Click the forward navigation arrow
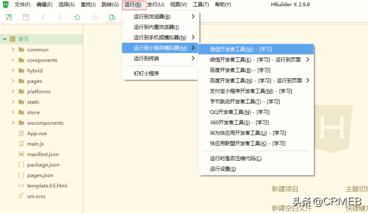The width and height of the screenshot is (368, 213). tap(60, 17)
